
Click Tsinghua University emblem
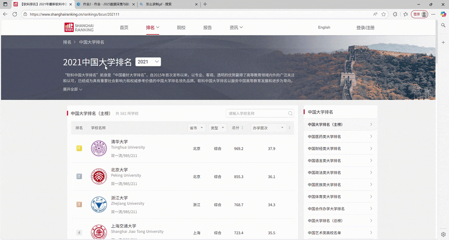(x=99, y=148)
